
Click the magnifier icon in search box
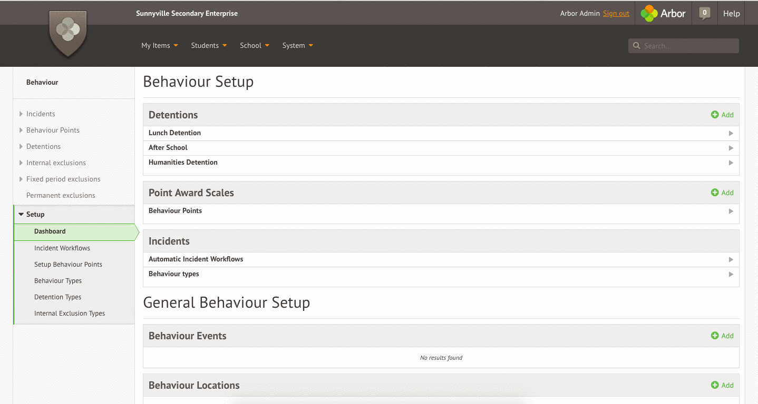[637, 46]
